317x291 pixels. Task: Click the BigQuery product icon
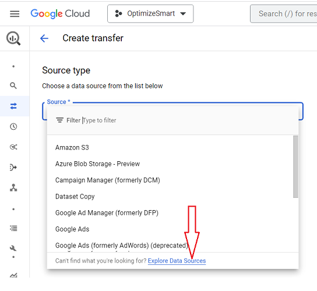coord(13,38)
